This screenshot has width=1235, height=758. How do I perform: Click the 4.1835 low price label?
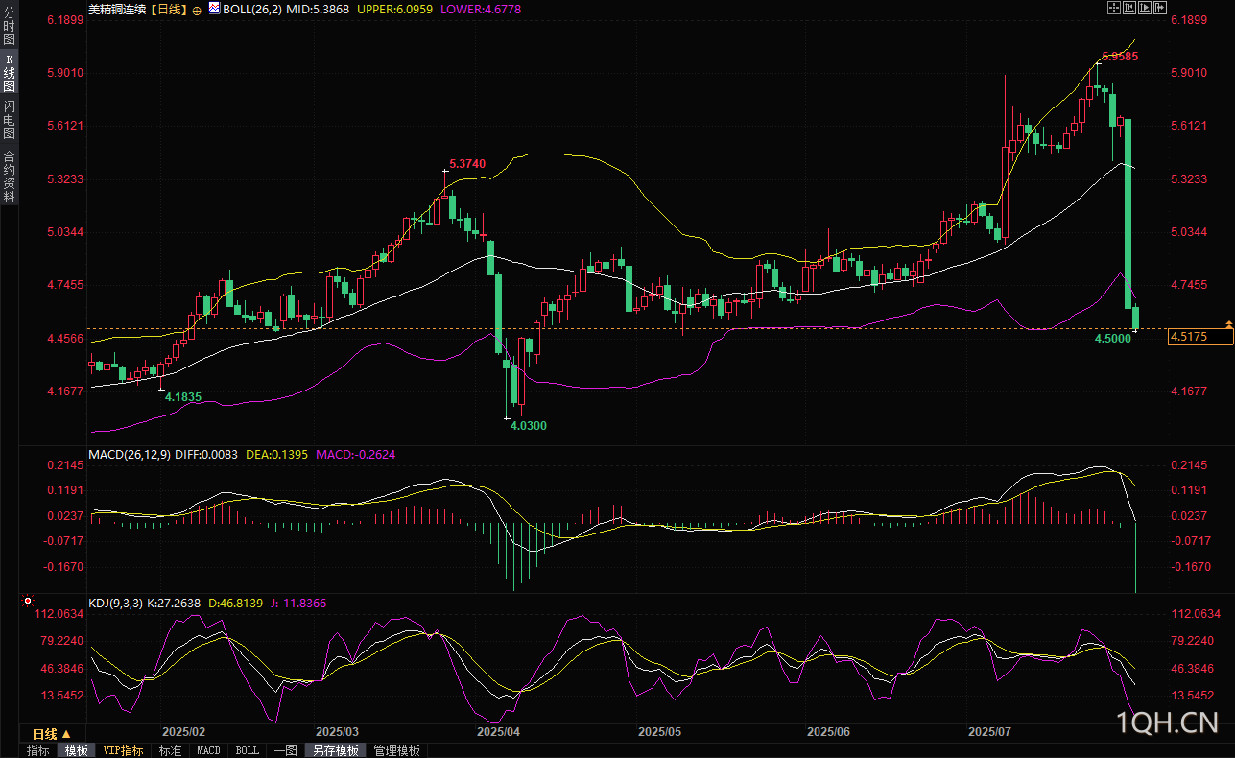coord(183,396)
